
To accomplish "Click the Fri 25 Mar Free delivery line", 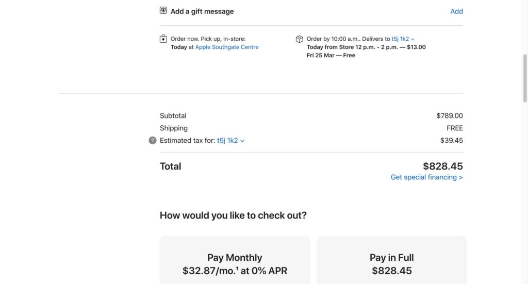I will point(331,55).
